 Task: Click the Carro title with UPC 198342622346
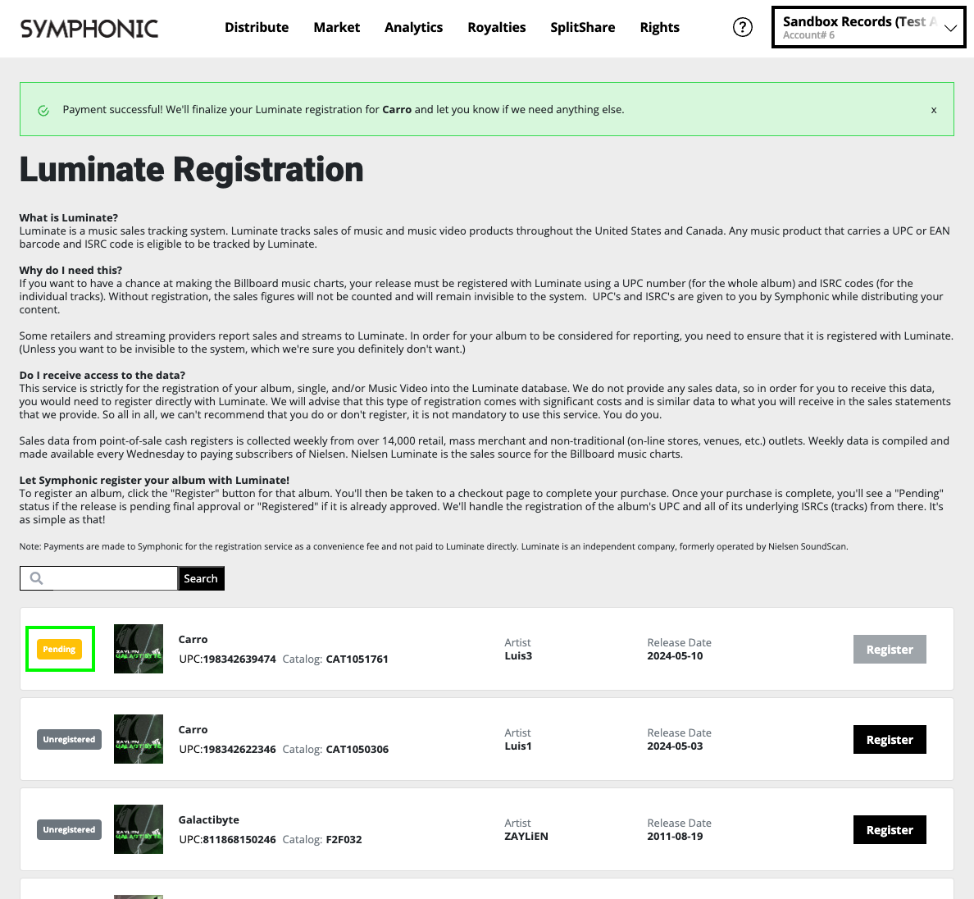point(193,729)
